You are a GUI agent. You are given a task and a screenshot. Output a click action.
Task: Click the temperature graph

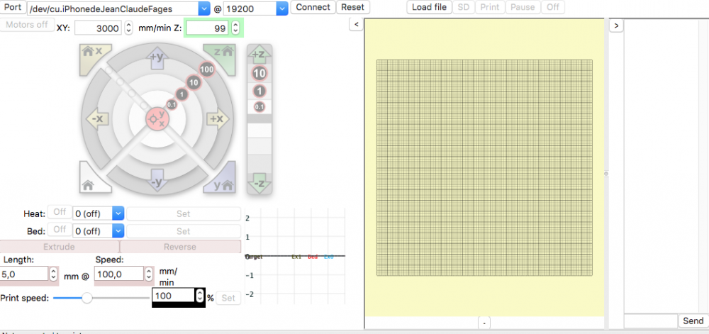tap(295, 256)
